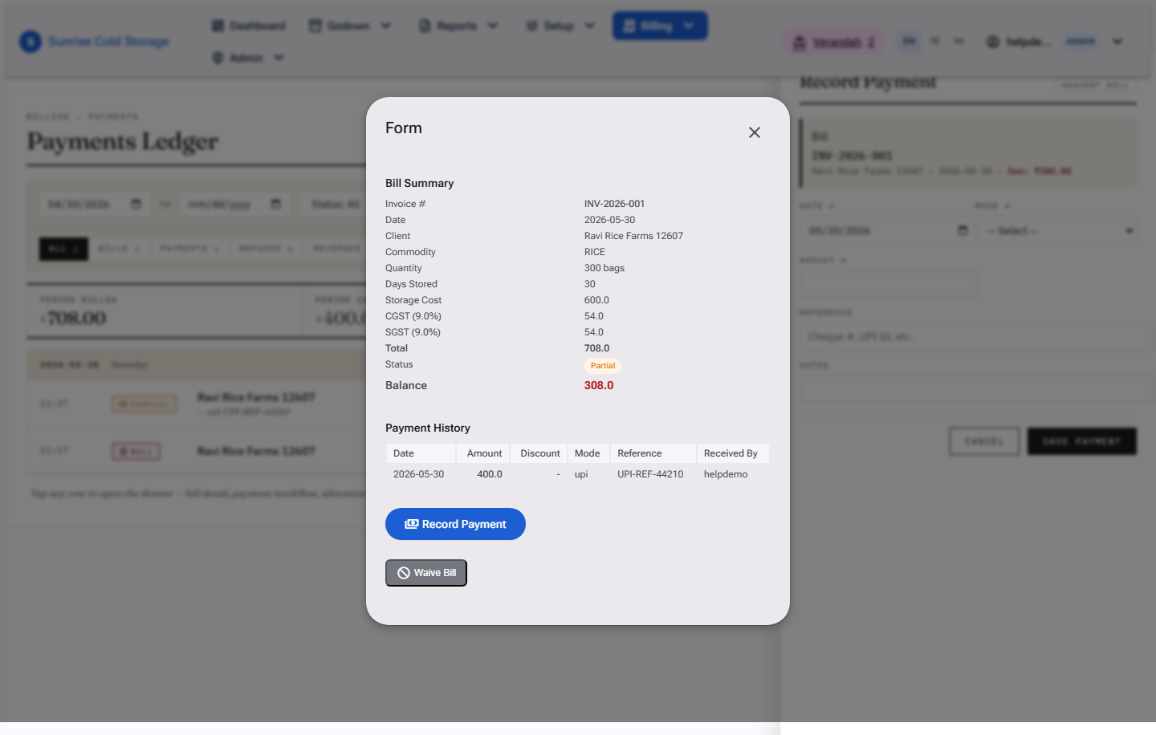Click the Sunrise Cold Storage logo
Screen dimensions: 1156x735
[x=31, y=41]
